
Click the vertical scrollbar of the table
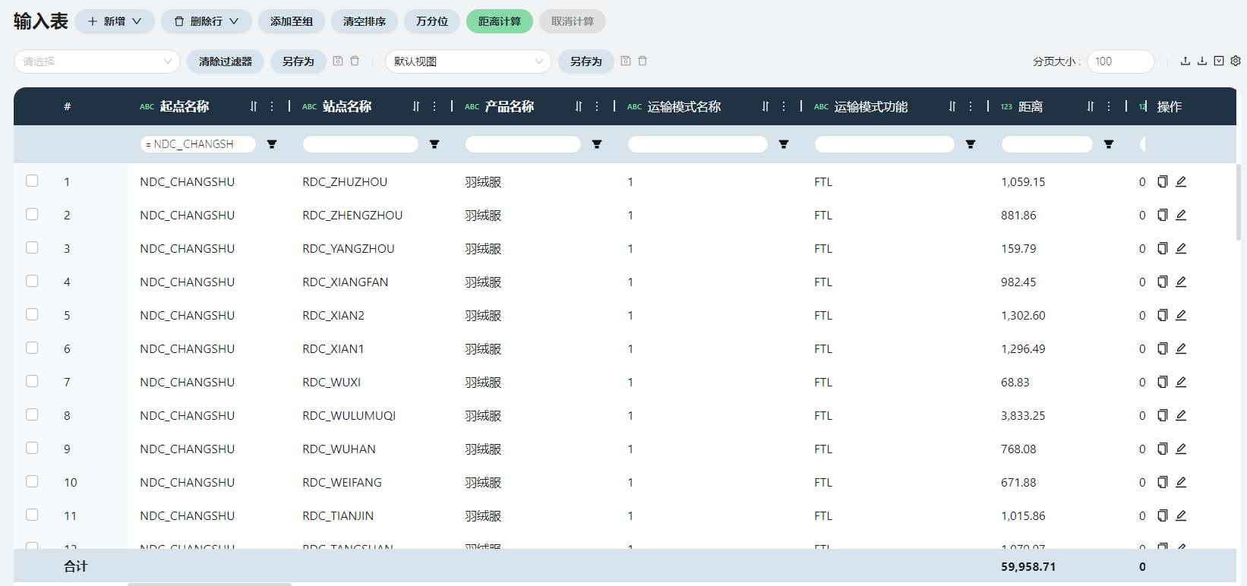tap(1239, 202)
